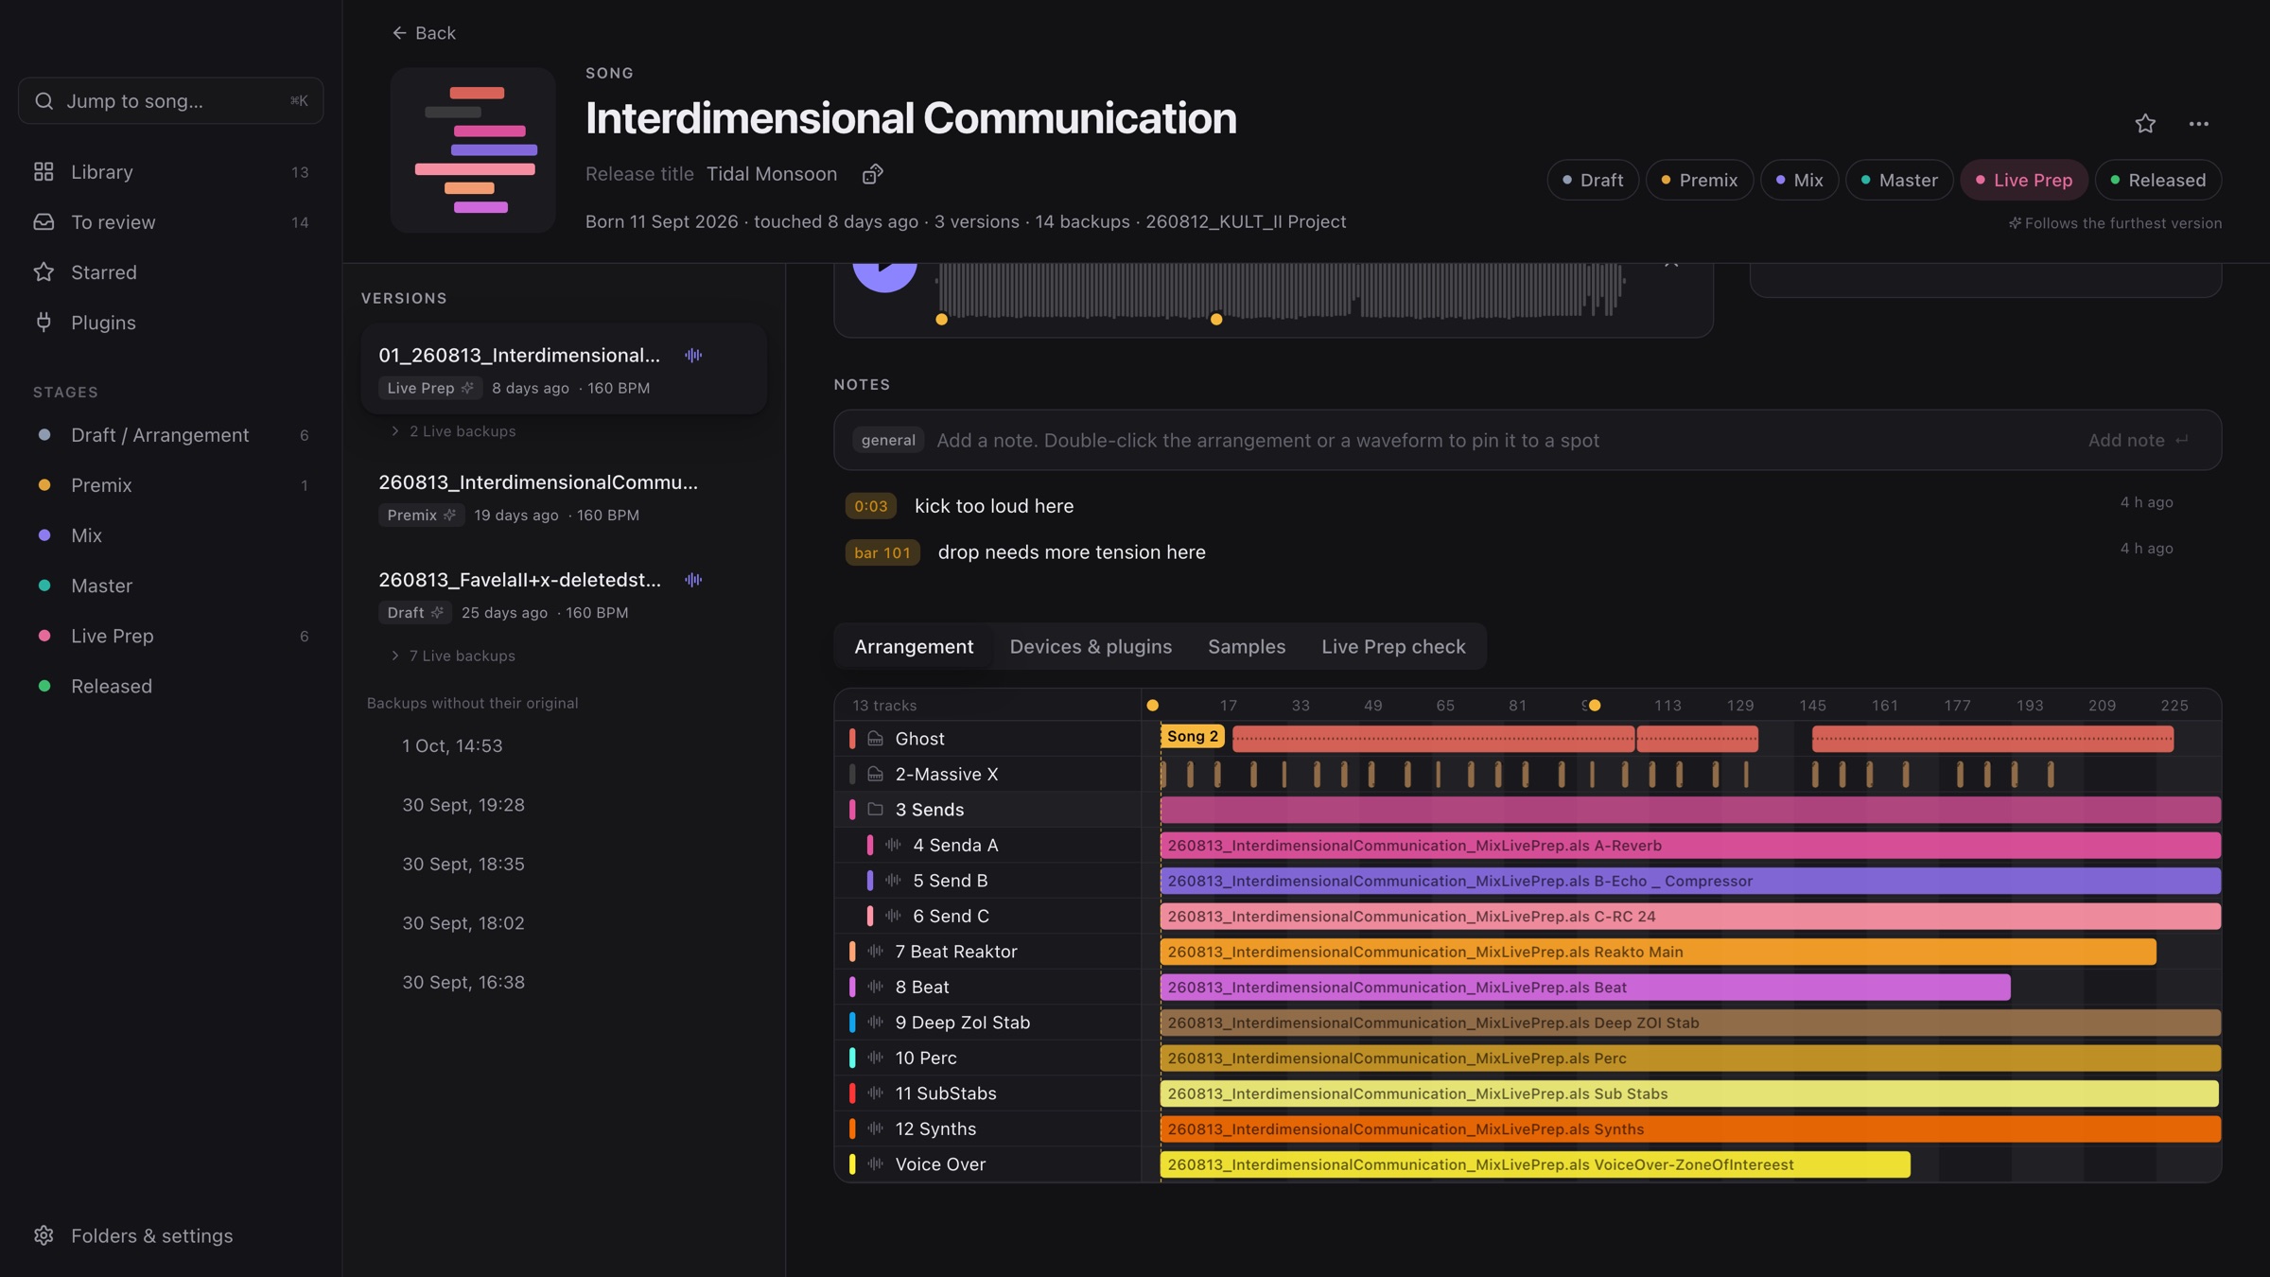Screen dimensions: 2270x1277
Task: Click the 10 Perc track color swatch
Action: point(852,1058)
